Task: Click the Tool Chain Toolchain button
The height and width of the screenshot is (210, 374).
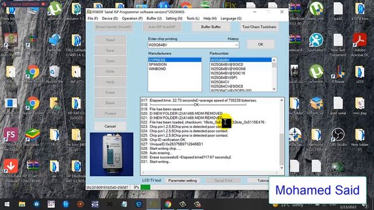Action: point(259,27)
